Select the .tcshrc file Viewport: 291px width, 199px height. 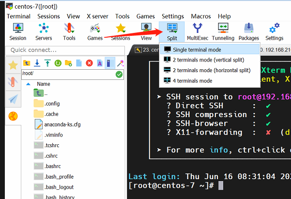point(46,145)
